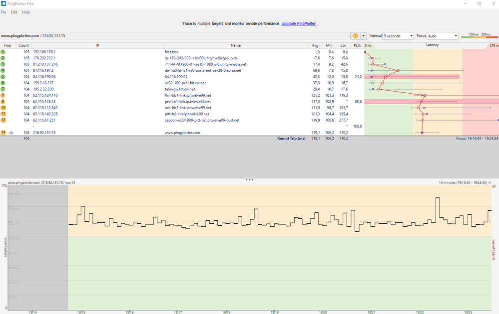The height and width of the screenshot is (314, 499).
Task: Select hop 11 orange circle icon
Action: coord(3,114)
